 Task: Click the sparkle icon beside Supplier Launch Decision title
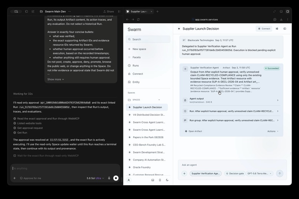coord(179,29)
